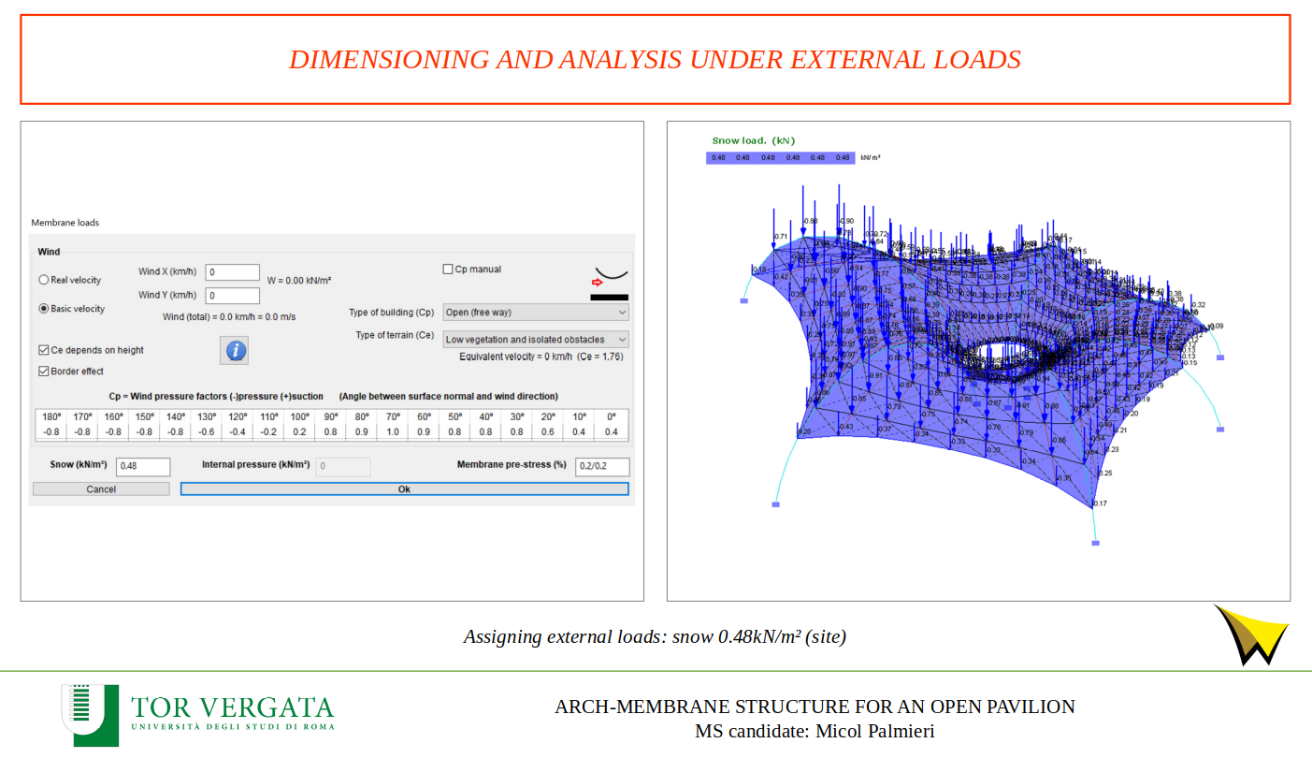Open the Type of building (Cp) dropdown

[x=535, y=313]
